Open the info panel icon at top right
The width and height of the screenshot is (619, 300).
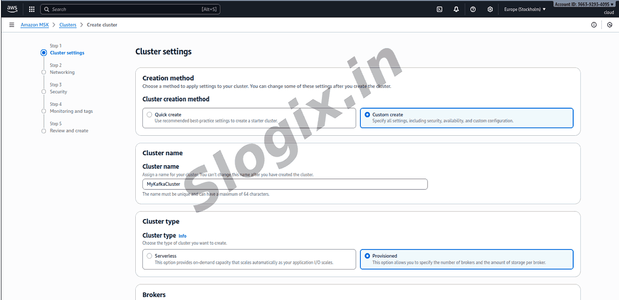594,25
